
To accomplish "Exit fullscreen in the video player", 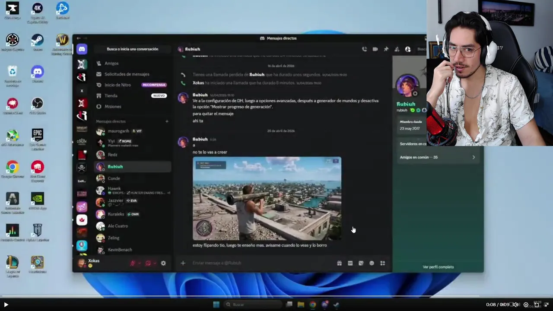I will click(547, 305).
